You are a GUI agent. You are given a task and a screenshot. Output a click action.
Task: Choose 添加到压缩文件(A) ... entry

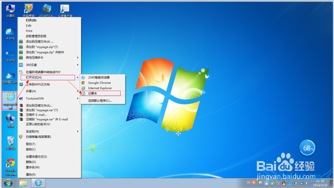[49, 41]
